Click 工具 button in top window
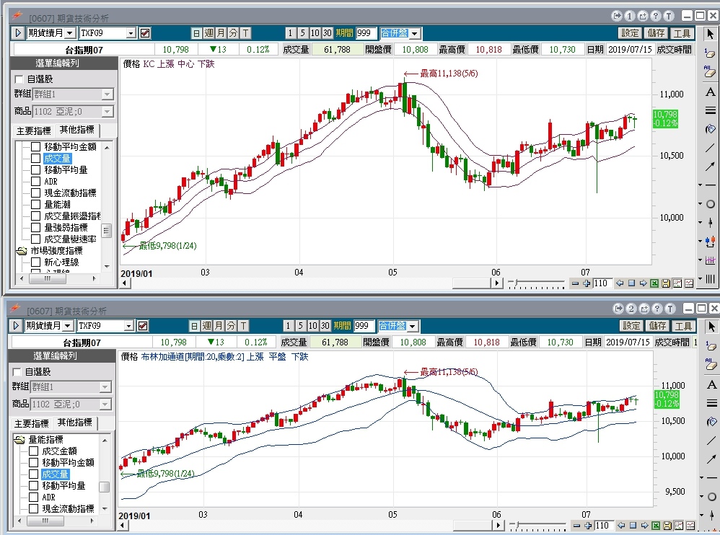 pyautogui.click(x=682, y=33)
